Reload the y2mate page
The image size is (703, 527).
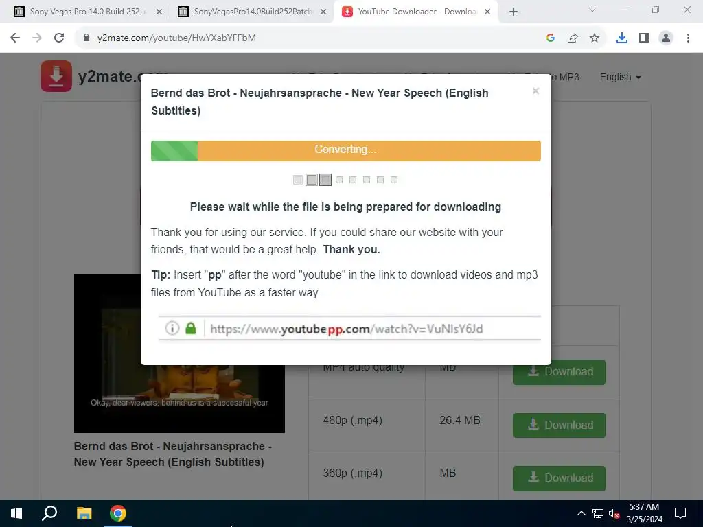click(x=59, y=38)
